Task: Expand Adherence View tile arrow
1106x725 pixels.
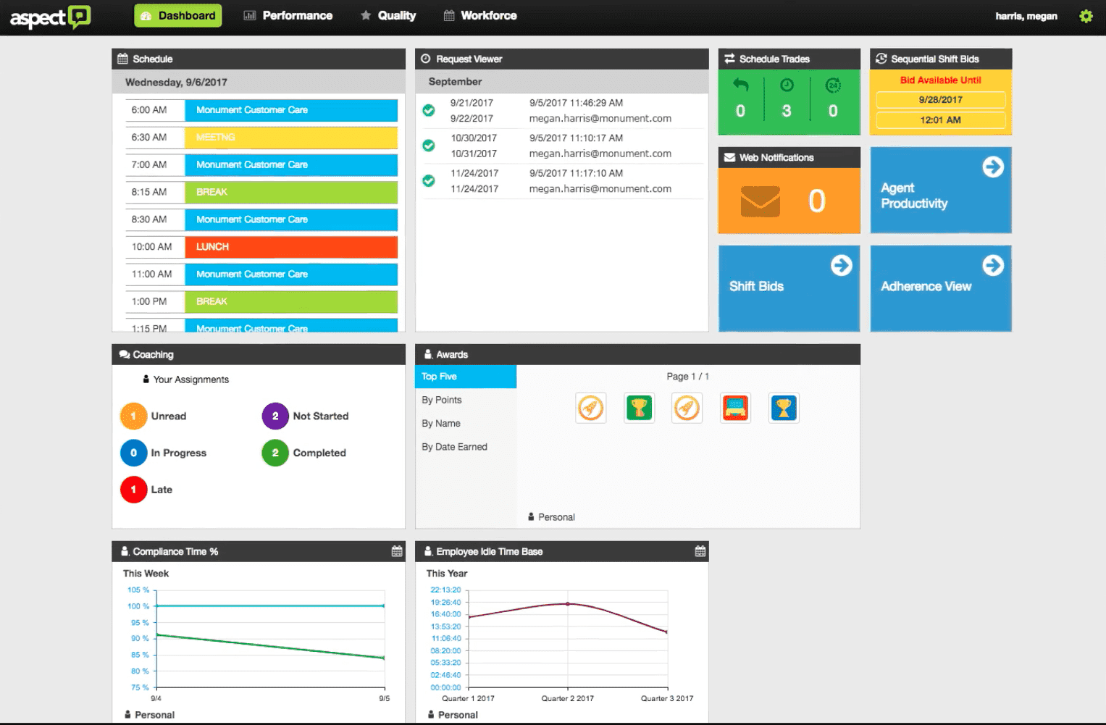Action: click(992, 266)
